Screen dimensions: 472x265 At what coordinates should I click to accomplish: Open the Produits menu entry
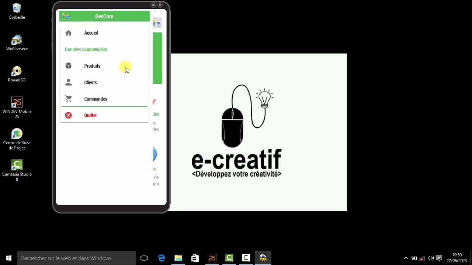tap(104, 66)
